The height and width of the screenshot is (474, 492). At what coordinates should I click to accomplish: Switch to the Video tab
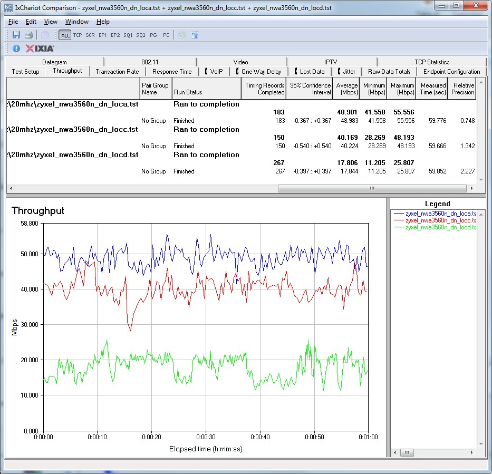click(x=240, y=62)
